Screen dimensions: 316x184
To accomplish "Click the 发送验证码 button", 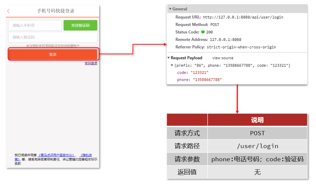I will tap(80, 25).
